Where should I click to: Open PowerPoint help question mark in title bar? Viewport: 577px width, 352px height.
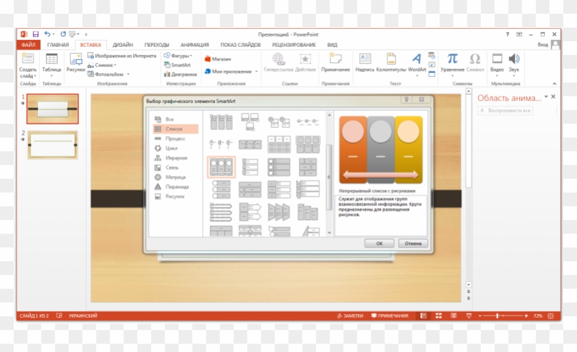pos(508,34)
